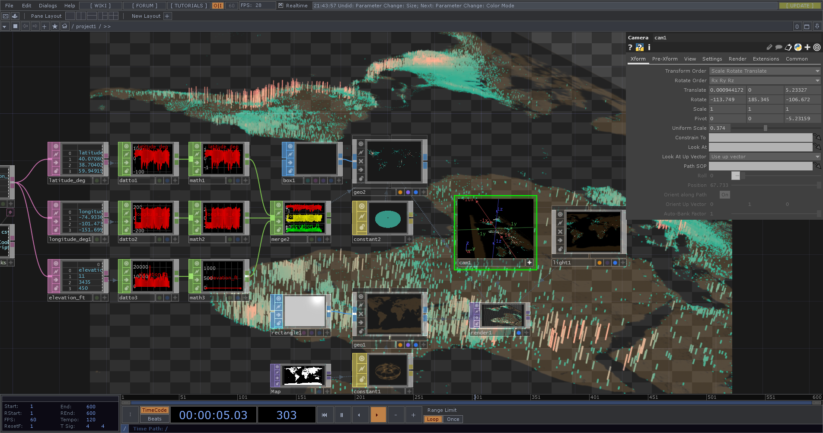This screenshot has height=433, width=823.
Task: Click the WIKI button
Action: pos(100,6)
